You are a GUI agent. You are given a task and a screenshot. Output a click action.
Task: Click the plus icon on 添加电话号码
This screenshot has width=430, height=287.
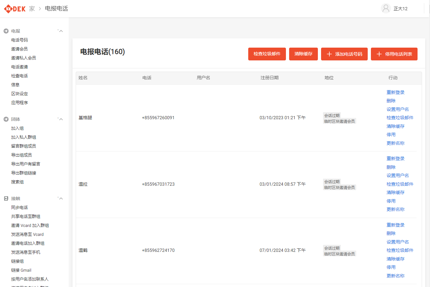tap(329, 54)
